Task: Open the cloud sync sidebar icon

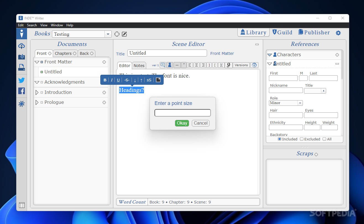Action: point(22,46)
